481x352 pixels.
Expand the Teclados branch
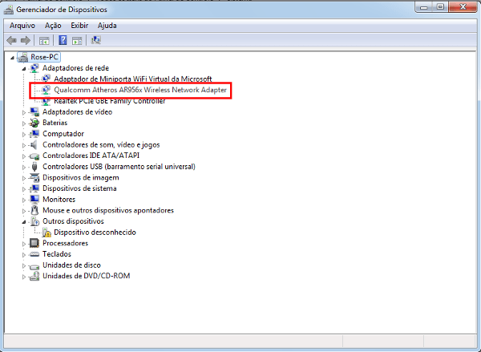pyautogui.click(x=24, y=255)
